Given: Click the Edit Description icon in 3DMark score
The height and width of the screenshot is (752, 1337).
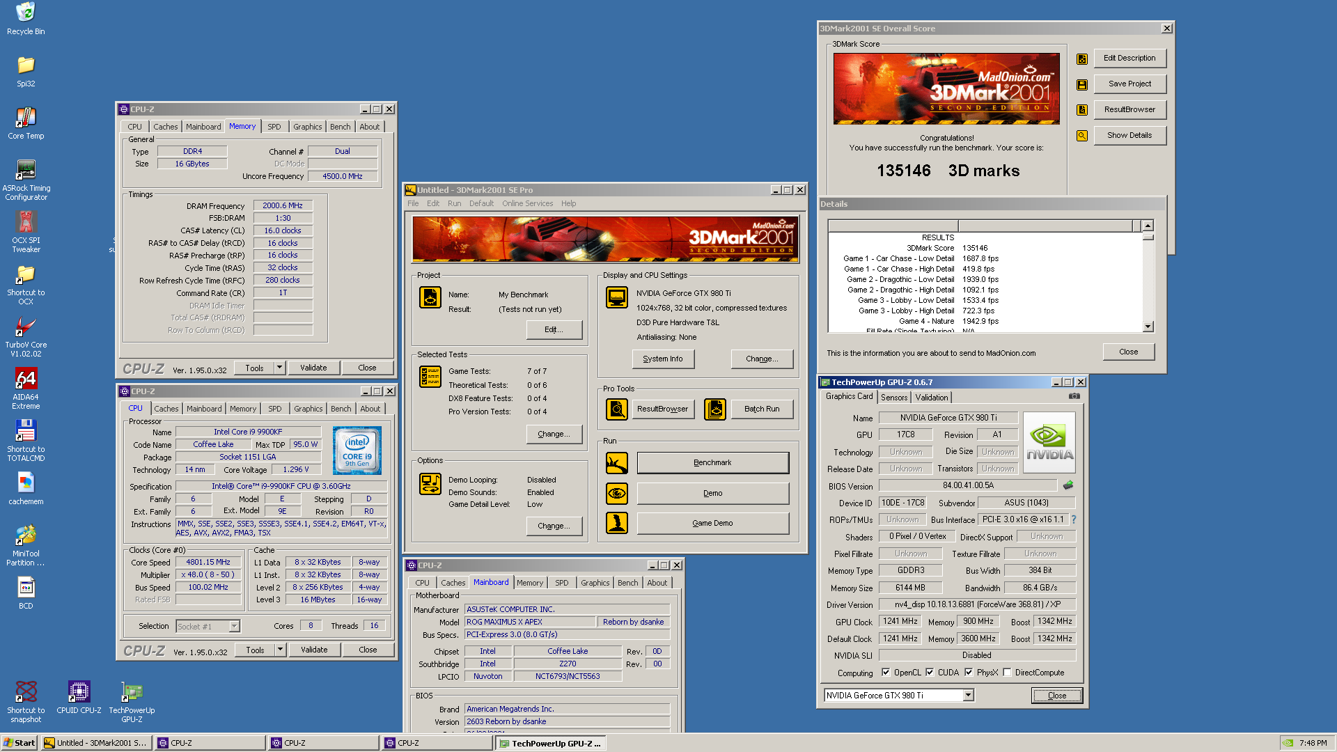Looking at the screenshot, I should pos(1082,59).
